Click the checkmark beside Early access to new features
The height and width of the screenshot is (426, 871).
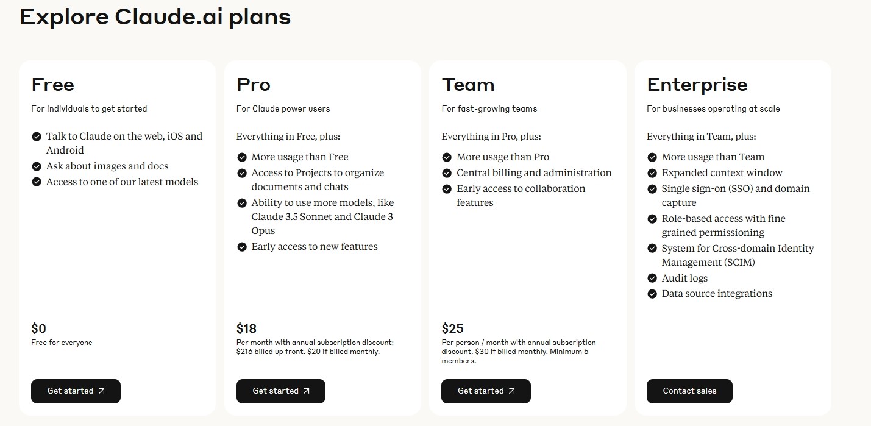tap(242, 247)
